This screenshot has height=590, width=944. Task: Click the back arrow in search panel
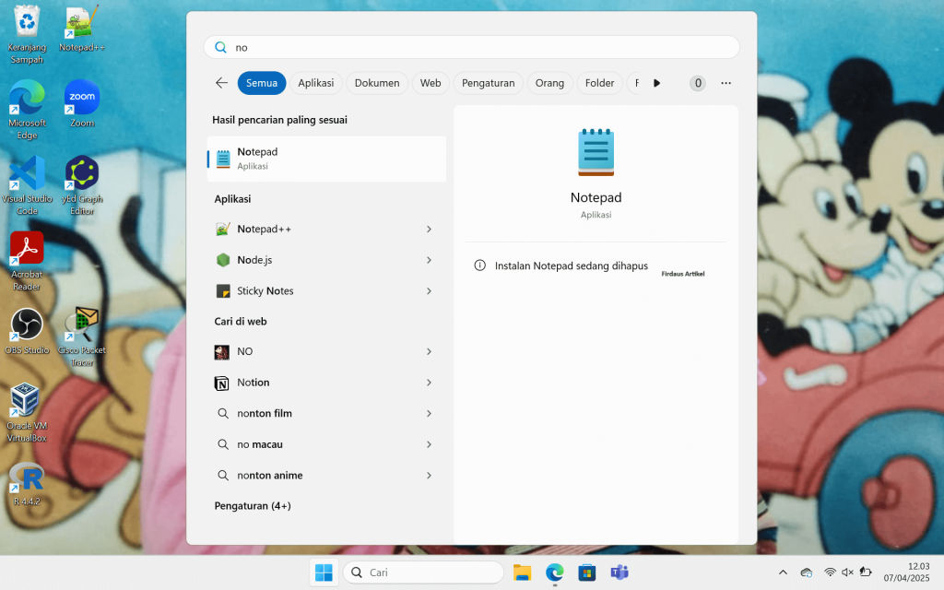click(221, 83)
